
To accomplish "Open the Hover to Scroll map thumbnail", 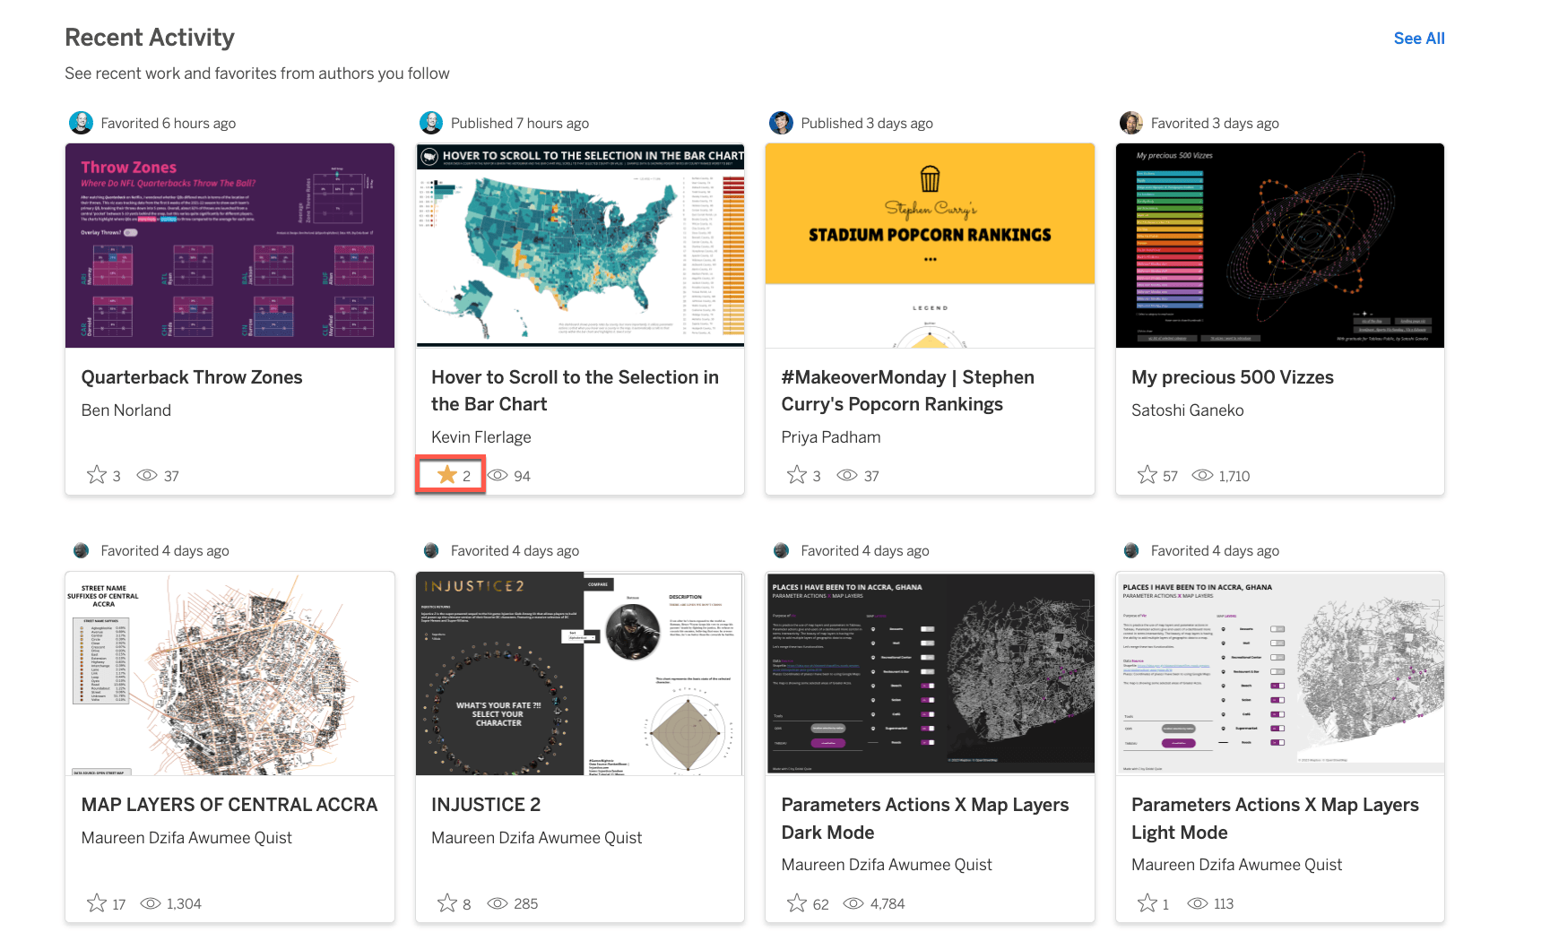I will [x=579, y=245].
